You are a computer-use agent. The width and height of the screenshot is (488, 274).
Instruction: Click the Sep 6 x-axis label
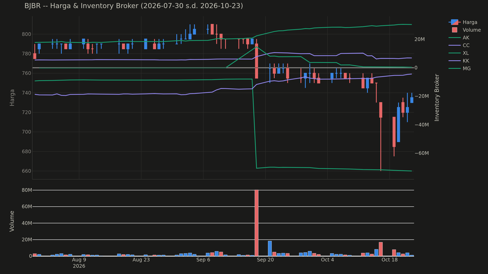(x=203, y=260)
